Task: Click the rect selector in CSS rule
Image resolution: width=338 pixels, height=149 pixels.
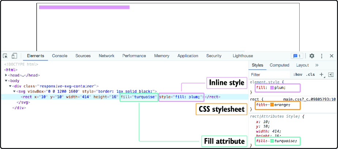Action: click(254, 99)
